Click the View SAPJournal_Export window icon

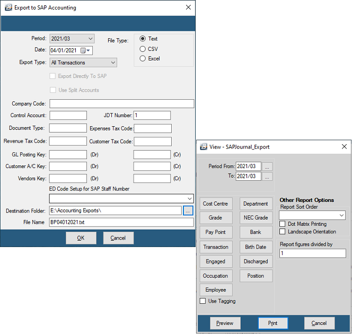(204, 147)
